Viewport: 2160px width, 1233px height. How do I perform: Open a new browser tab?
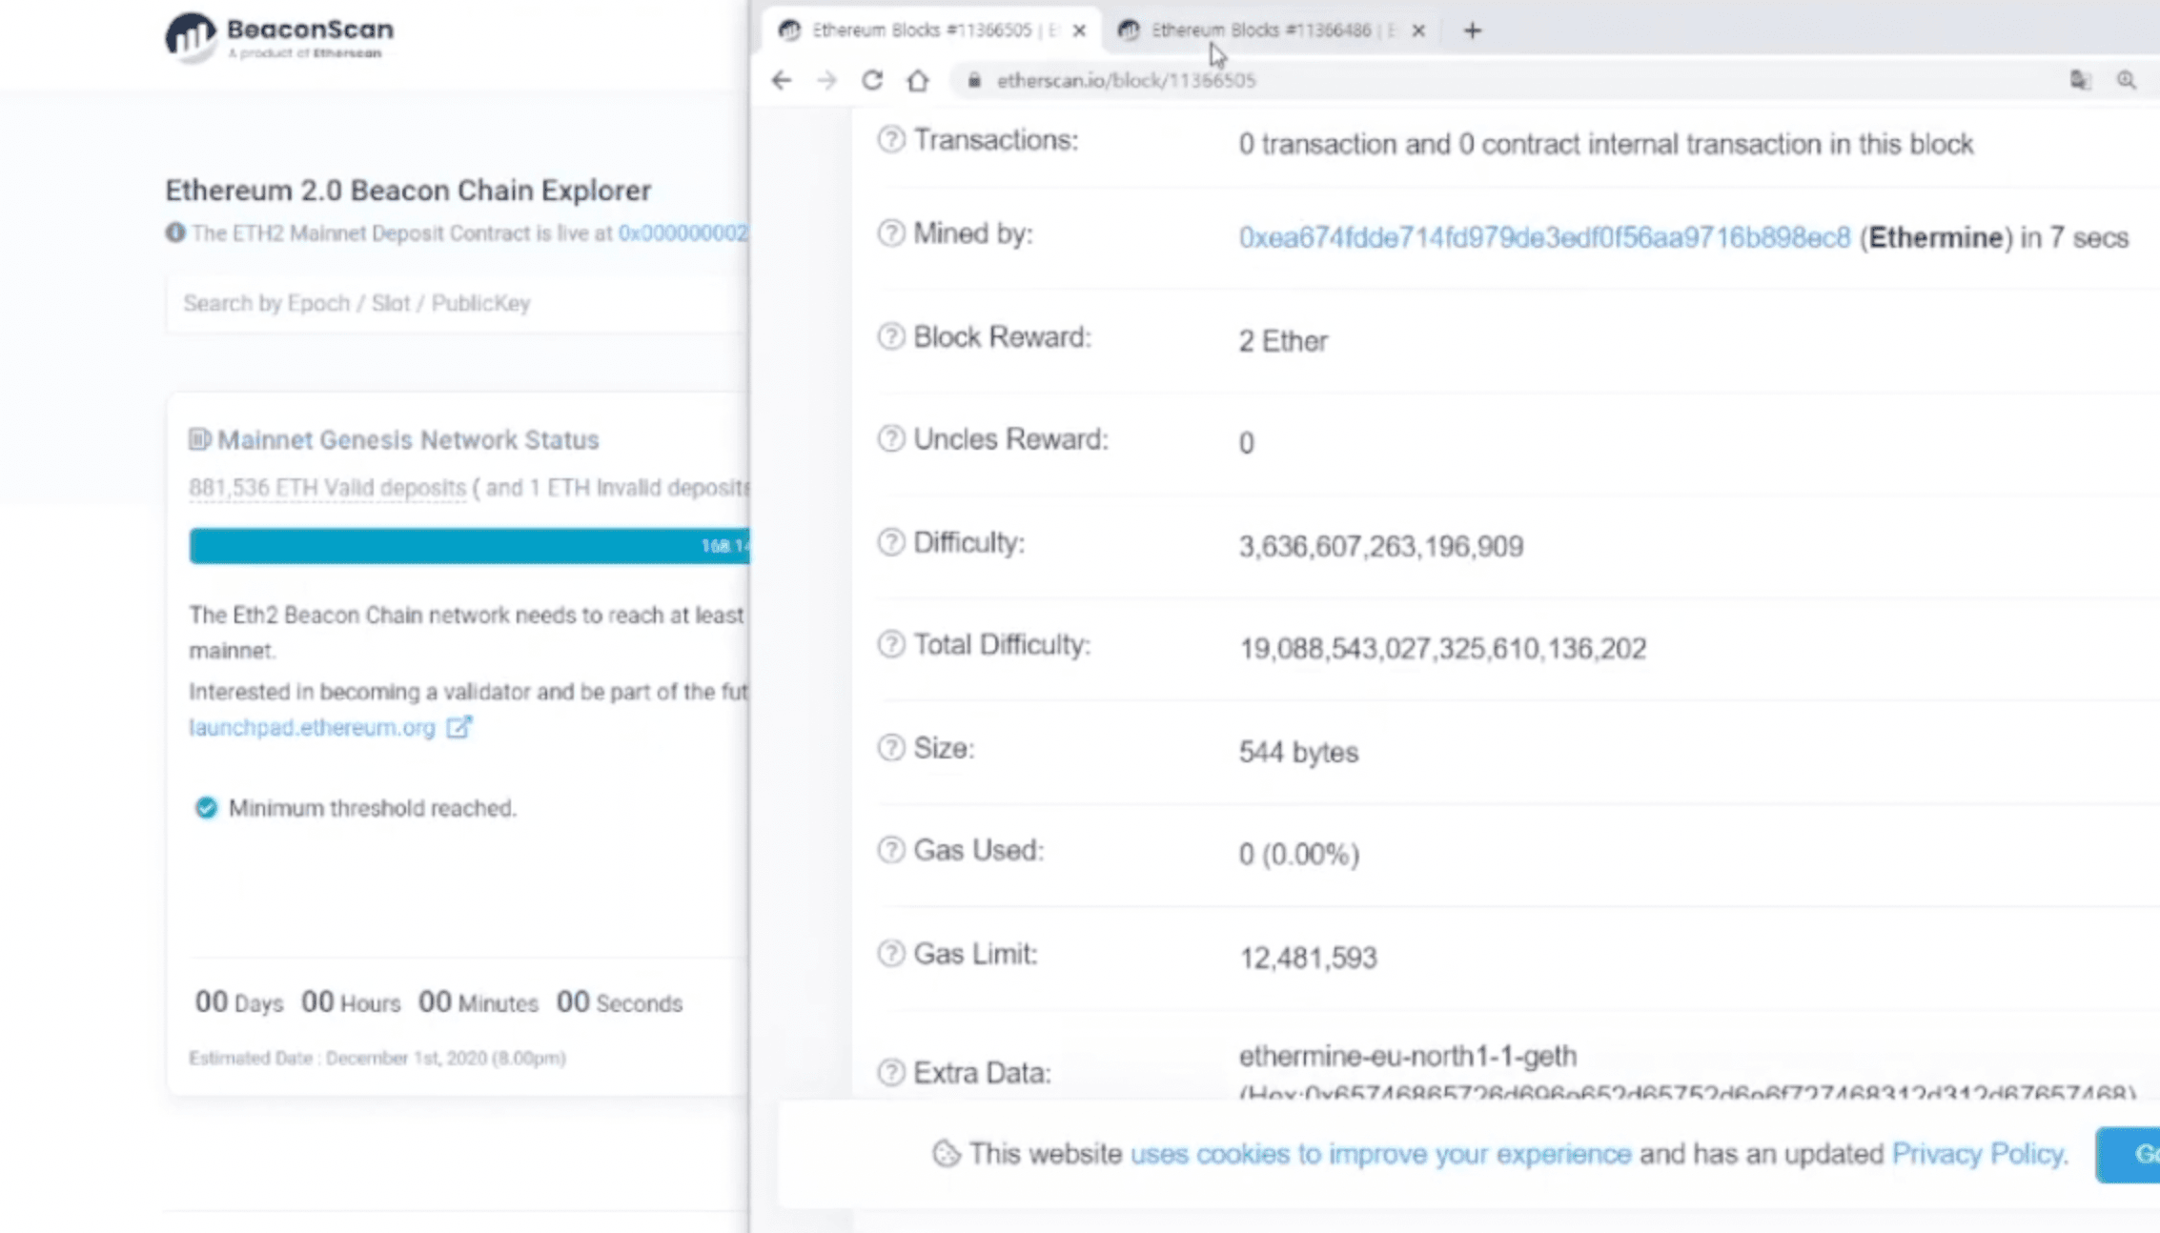tap(1473, 30)
